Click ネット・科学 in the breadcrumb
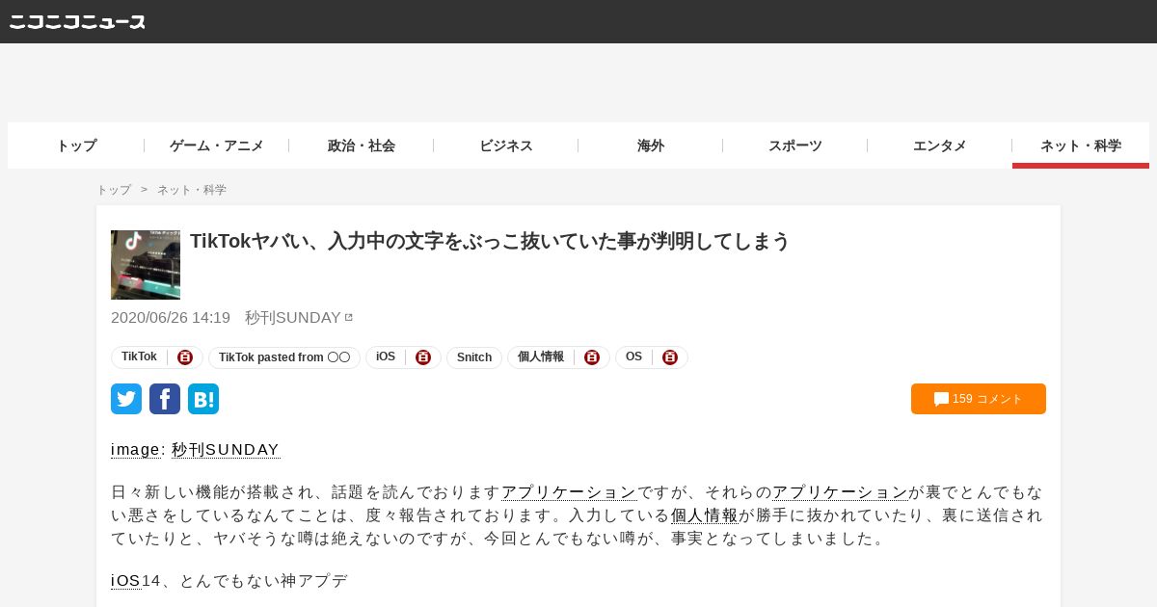Viewport: 1157px width, 607px height. point(192,190)
